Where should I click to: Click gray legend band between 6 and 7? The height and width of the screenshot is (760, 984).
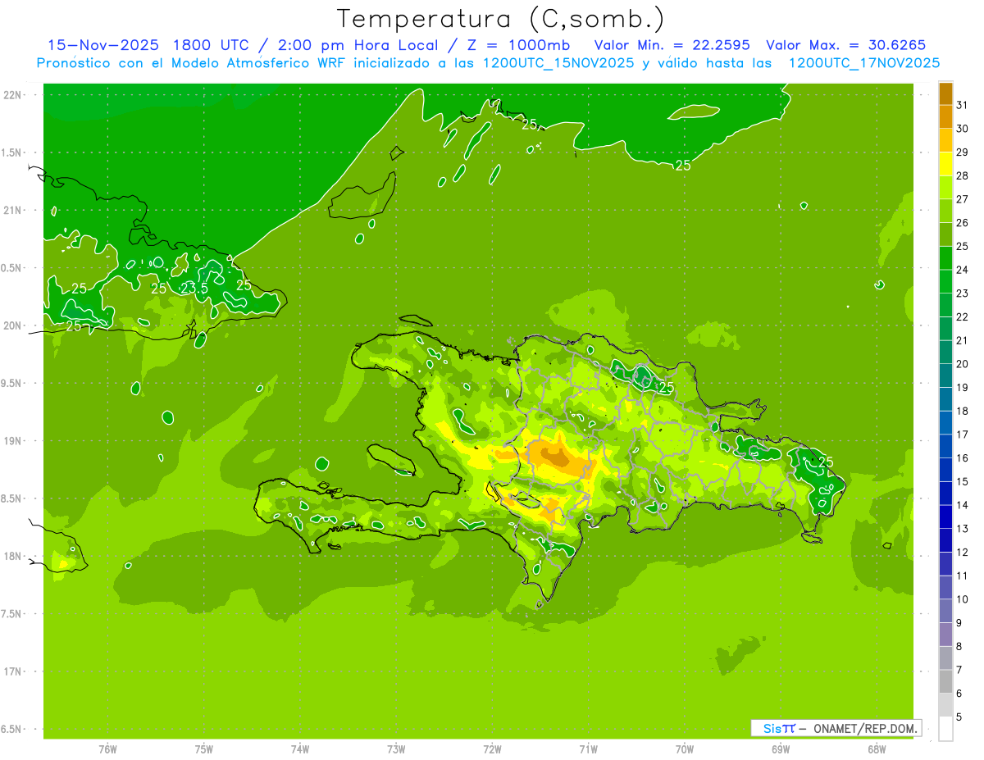pyautogui.click(x=945, y=682)
